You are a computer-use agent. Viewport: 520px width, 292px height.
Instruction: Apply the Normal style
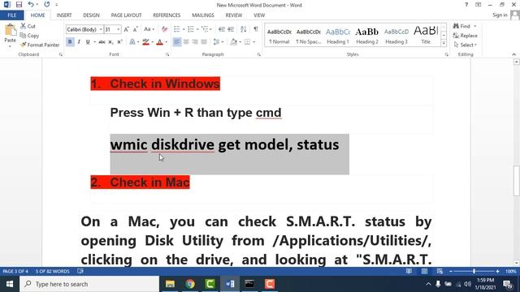coord(279,36)
